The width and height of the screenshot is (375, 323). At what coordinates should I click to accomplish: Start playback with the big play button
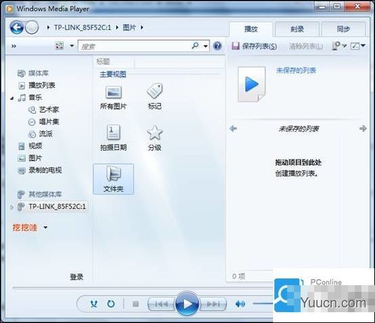(187, 304)
